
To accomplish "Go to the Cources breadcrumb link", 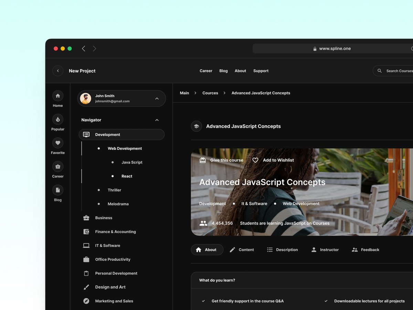I will coord(210,93).
